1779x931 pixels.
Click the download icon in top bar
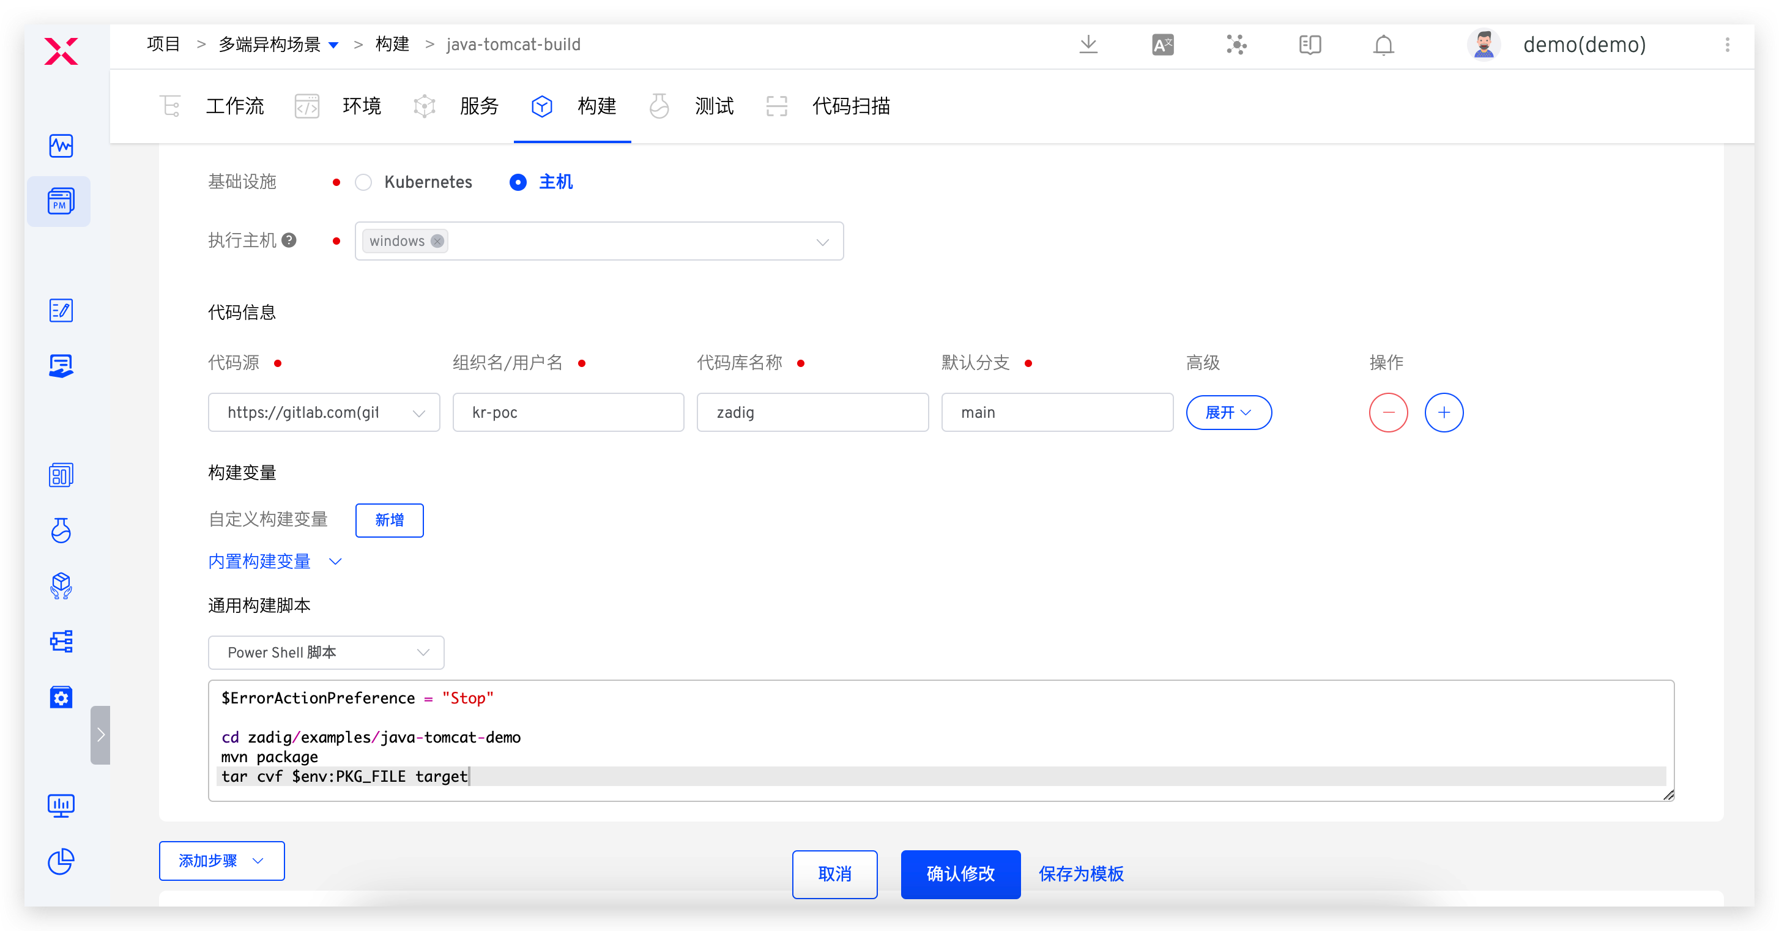pyautogui.click(x=1088, y=45)
